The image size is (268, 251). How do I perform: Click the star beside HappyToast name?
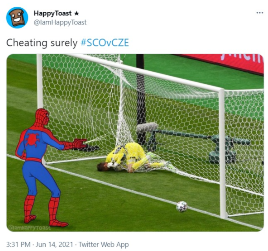pos(77,13)
